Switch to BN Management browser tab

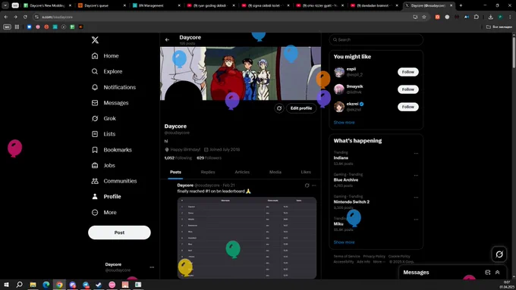click(156, 5)
